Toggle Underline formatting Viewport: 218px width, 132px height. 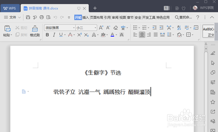coord(61,35)
